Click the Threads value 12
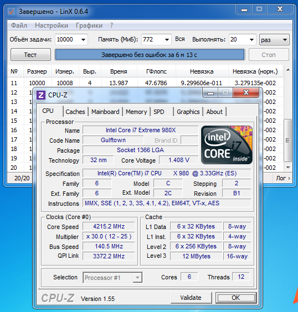This screenshot has width=298, height=312. point(241,277)
